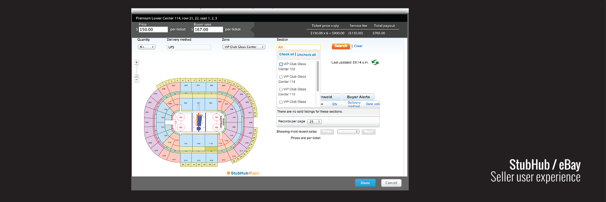Click the orange Search button
This screenshot has width=606, height=202.
pyautogui.click(x=341, y=46)
